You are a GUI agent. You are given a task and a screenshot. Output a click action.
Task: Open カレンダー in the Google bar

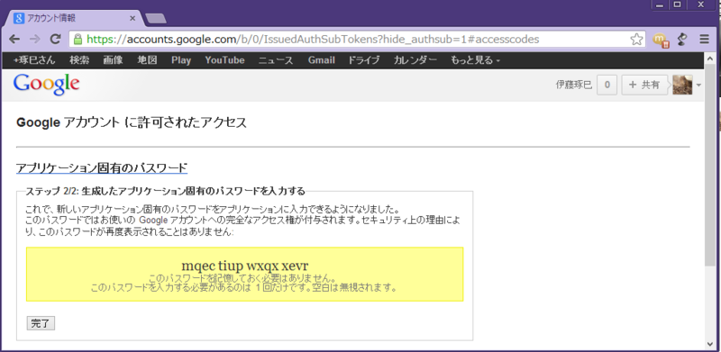pos(415,60)
